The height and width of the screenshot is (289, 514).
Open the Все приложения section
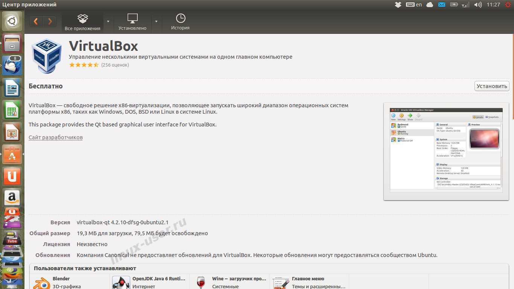pyautogui.click(x=82, y=22)
